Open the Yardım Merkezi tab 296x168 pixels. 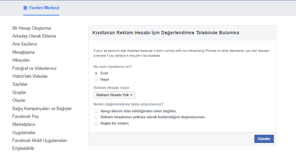point(44,8)
